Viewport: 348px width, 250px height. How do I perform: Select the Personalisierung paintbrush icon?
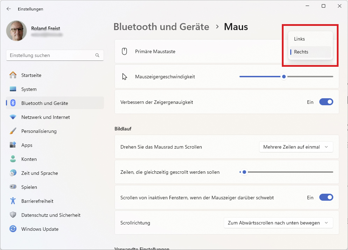click(x=14, y=131)
